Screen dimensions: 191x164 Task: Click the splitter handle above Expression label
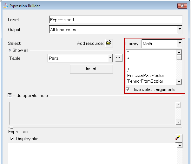(x=11, y=127)
